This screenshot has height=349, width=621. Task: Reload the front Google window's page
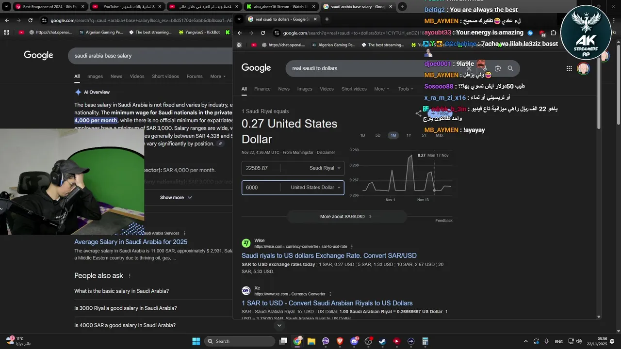[263, 33]
